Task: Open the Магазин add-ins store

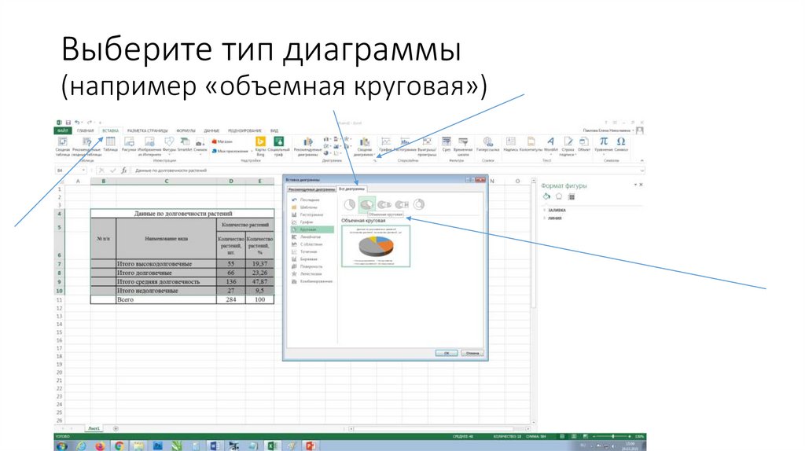Action: 222,141
